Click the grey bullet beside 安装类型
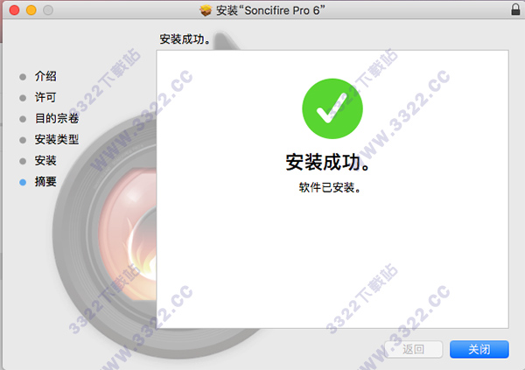This screenshot has width=525, height=370. (23, 140)
